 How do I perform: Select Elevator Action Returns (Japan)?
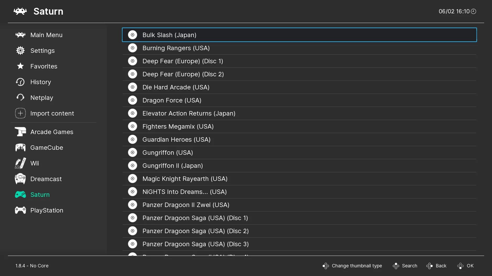(299, 113)
